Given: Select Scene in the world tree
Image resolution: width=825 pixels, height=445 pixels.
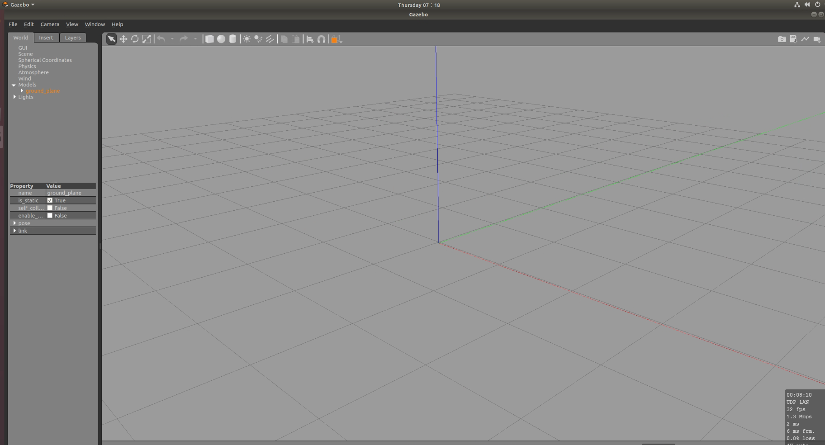Looking at the screenshot, I should pyautogui.click(x=25, y=54).
